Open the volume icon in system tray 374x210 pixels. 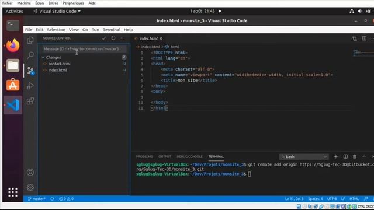(360, 11)
